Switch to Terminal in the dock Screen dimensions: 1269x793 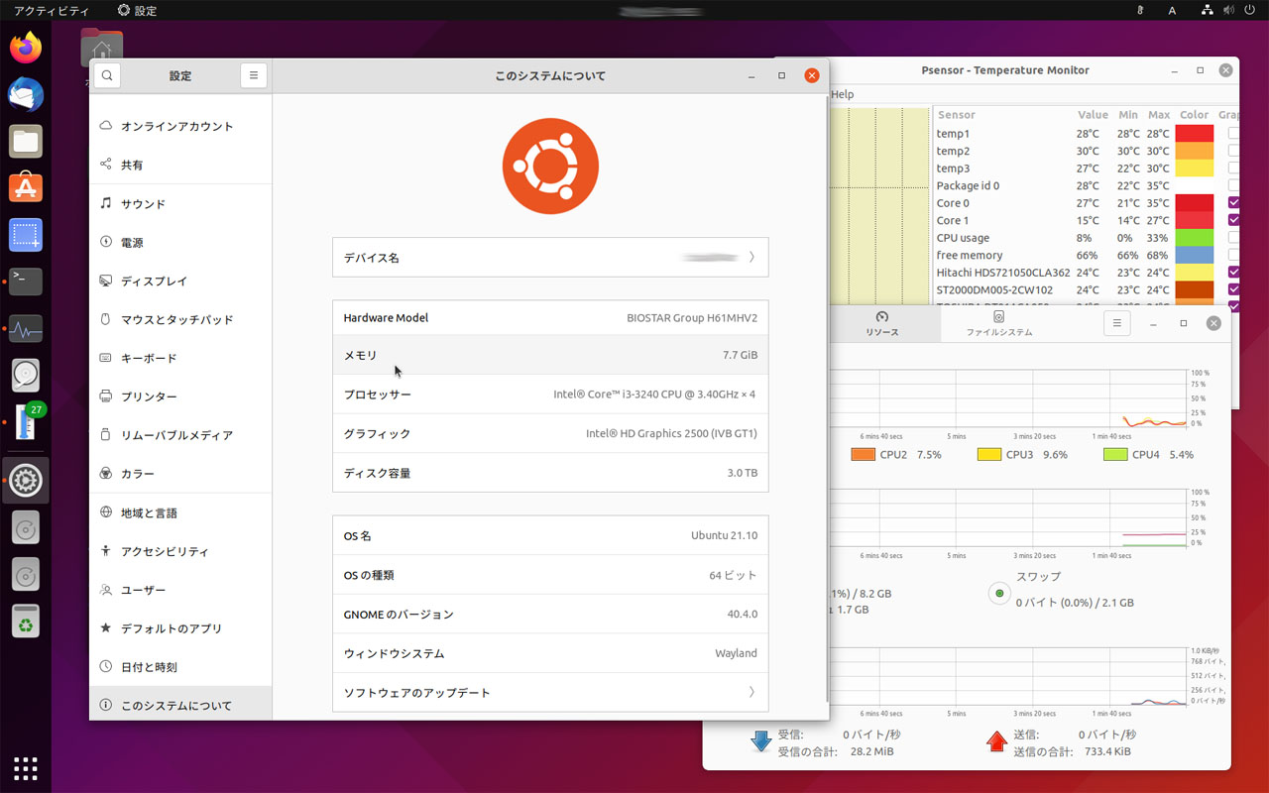pyautogui.click(x=26, y=282)
